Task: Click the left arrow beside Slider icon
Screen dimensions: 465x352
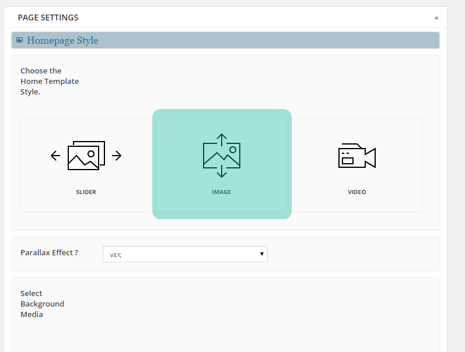Action: [55, 156]
